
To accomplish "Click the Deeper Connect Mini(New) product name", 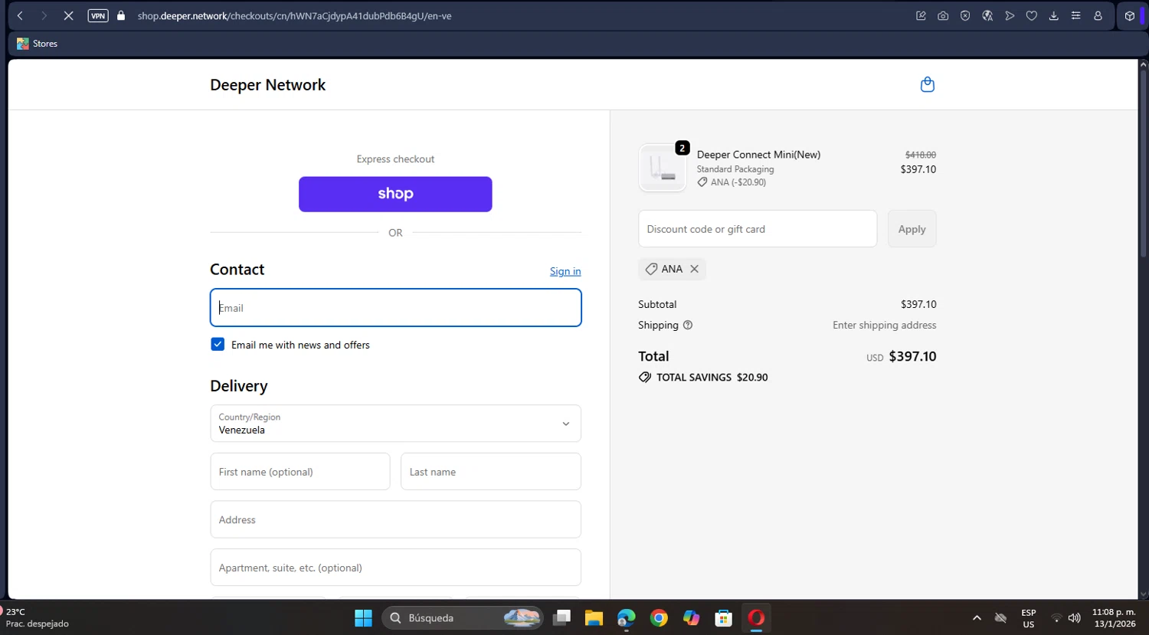I will (x=758, y=155).
